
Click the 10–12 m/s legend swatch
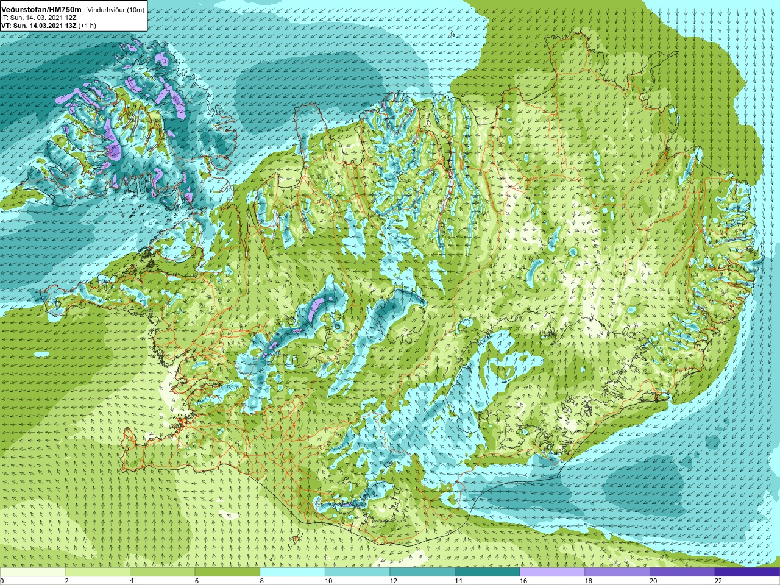point(357,572)
